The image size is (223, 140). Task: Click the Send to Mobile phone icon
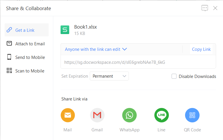tap(10, 57)
